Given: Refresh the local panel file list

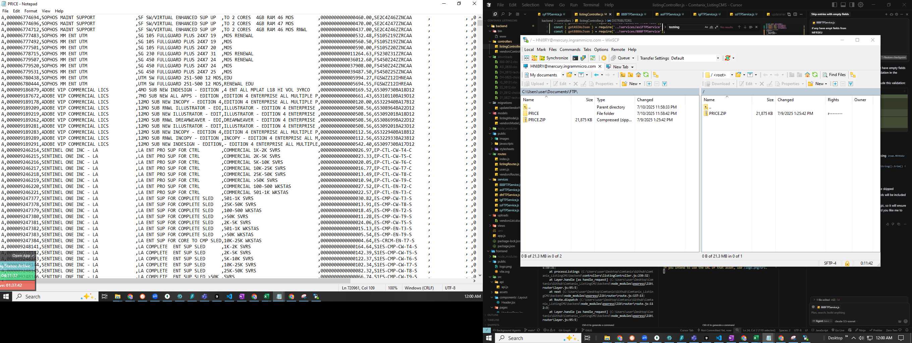Looking at the screenshot, I should (x=646, y=75).
